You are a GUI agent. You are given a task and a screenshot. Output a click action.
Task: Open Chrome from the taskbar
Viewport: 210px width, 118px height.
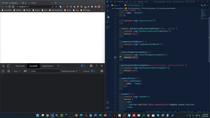click(x=47, y=115)
